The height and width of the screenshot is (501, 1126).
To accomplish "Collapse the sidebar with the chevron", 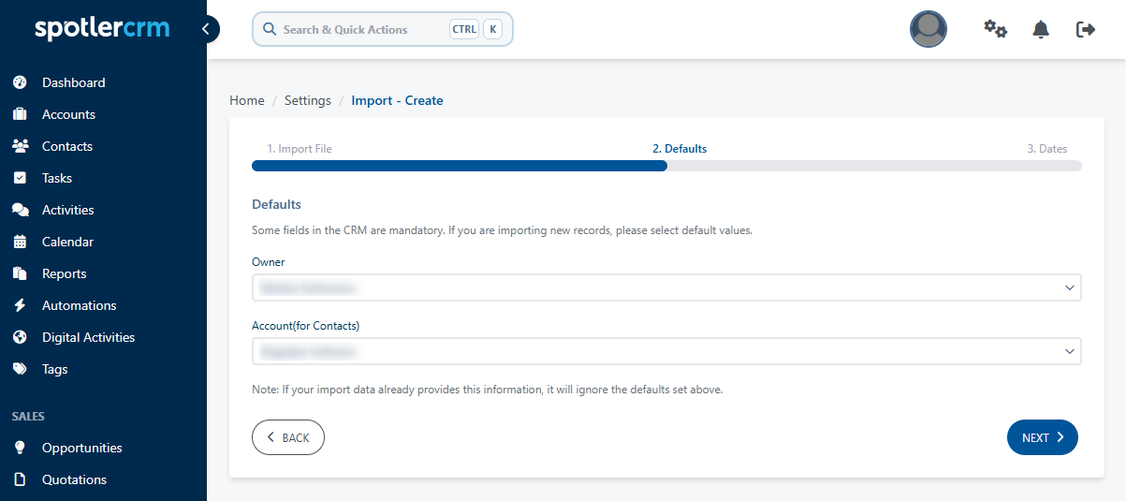I will click(206, 29).
